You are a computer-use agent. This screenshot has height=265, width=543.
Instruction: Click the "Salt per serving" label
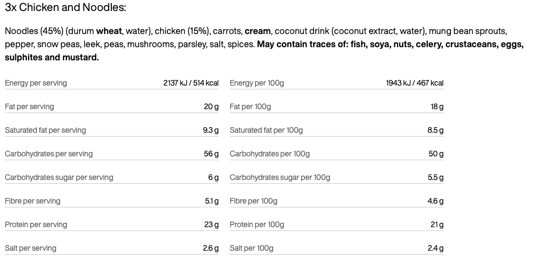[x=31, y=249]
